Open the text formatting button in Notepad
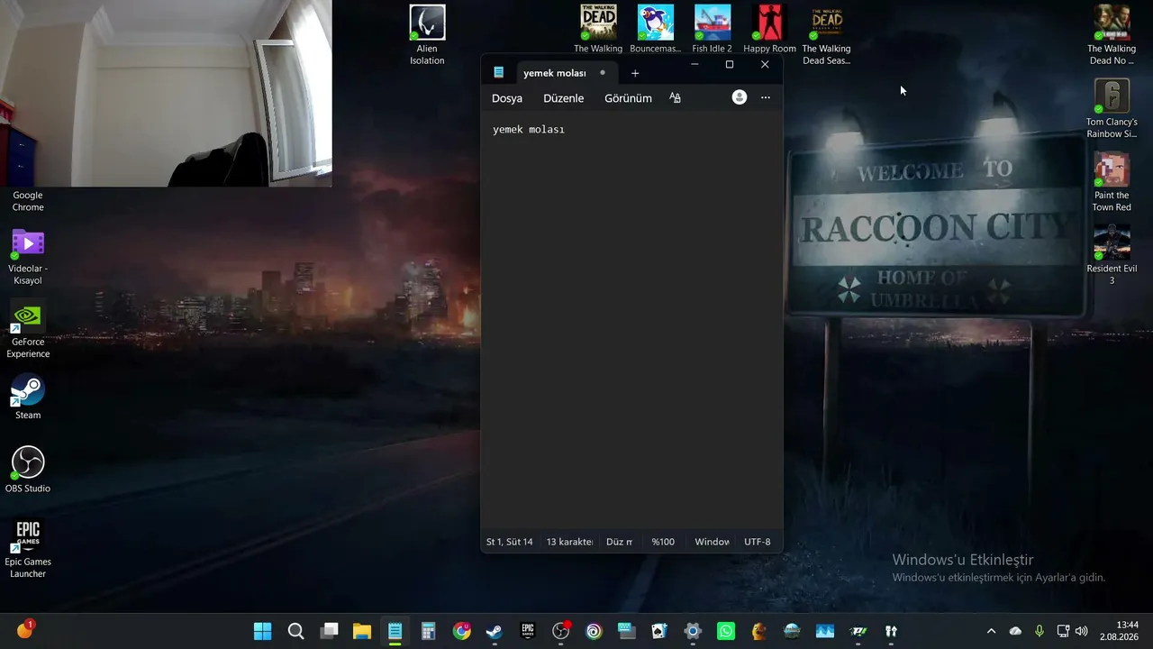 click(x=675, y=98)
